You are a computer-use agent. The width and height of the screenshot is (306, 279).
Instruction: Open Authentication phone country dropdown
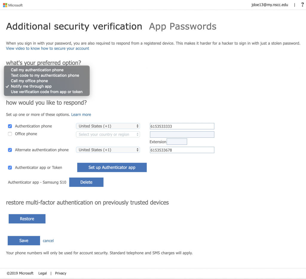tap(108, 126)
